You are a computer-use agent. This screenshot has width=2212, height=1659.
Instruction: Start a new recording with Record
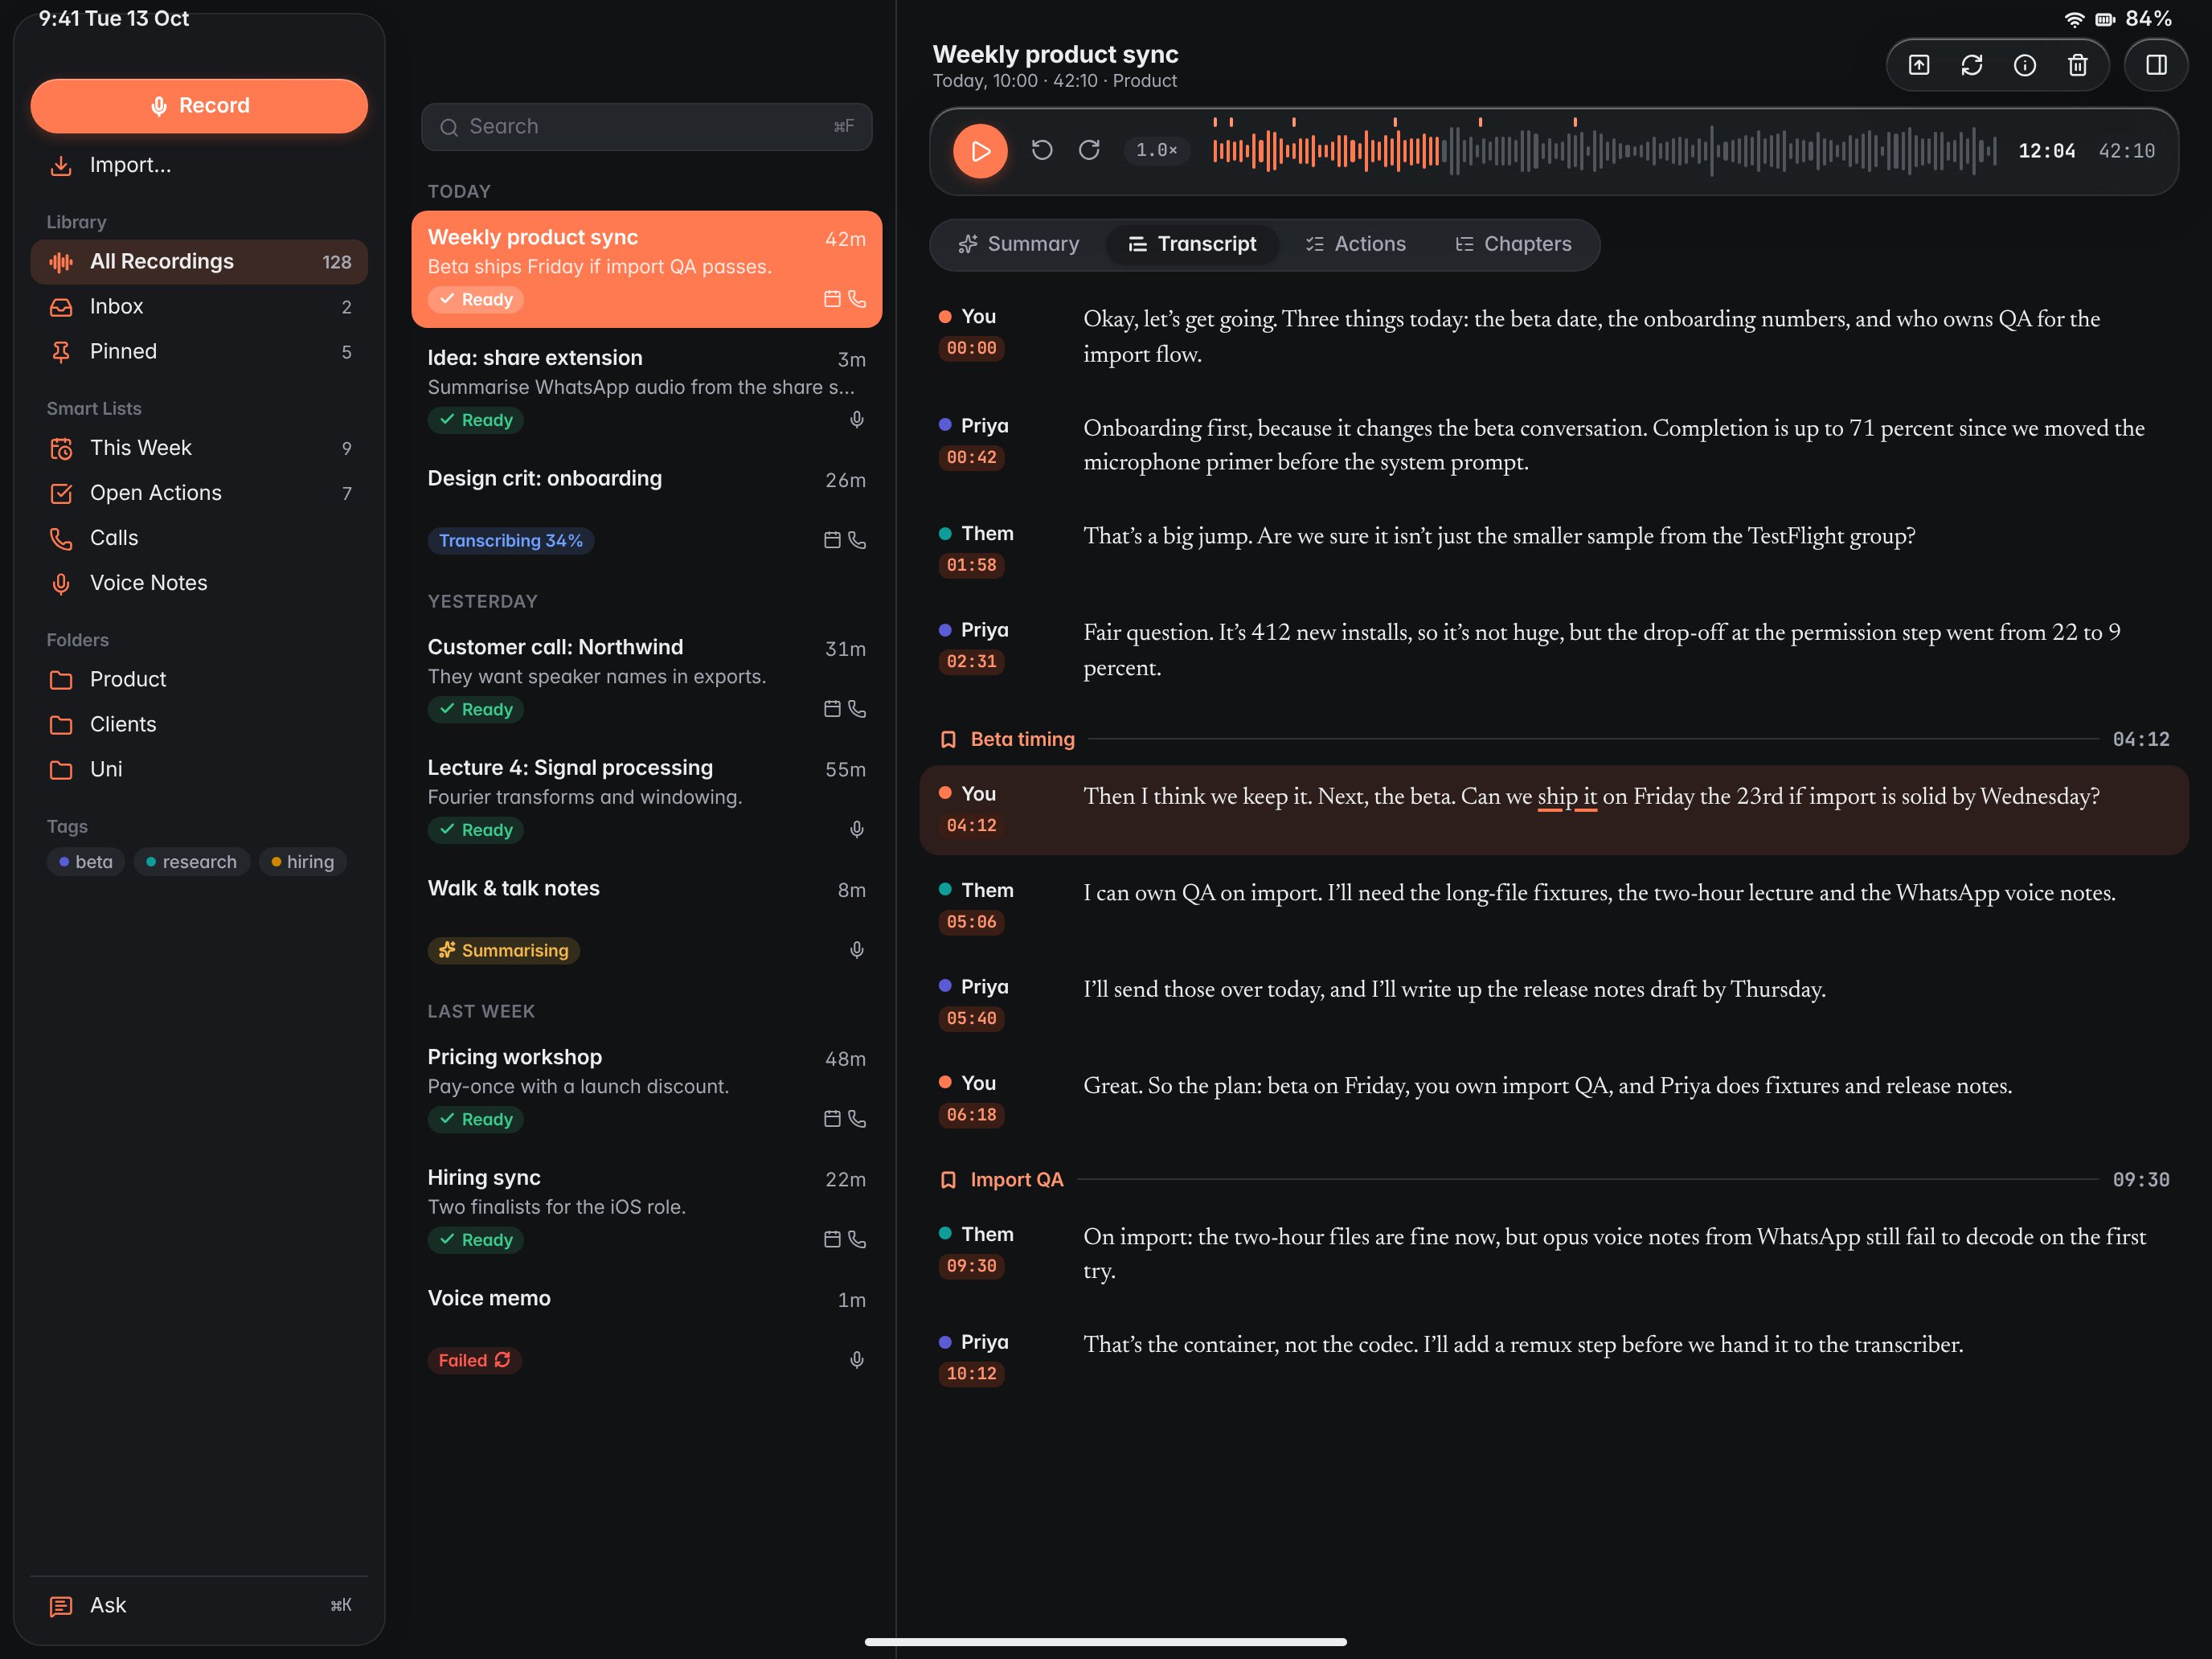tap(199, 106)
